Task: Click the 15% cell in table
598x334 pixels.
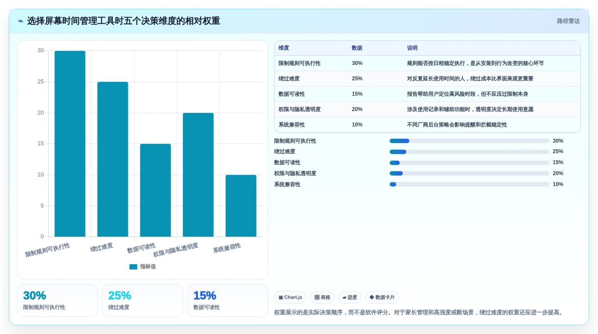Action: coord(357,94)
